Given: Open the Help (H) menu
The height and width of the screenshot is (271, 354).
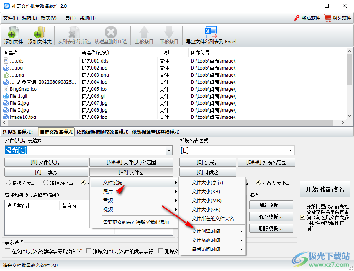Looking at the screenshot, I should click(88, 18).
